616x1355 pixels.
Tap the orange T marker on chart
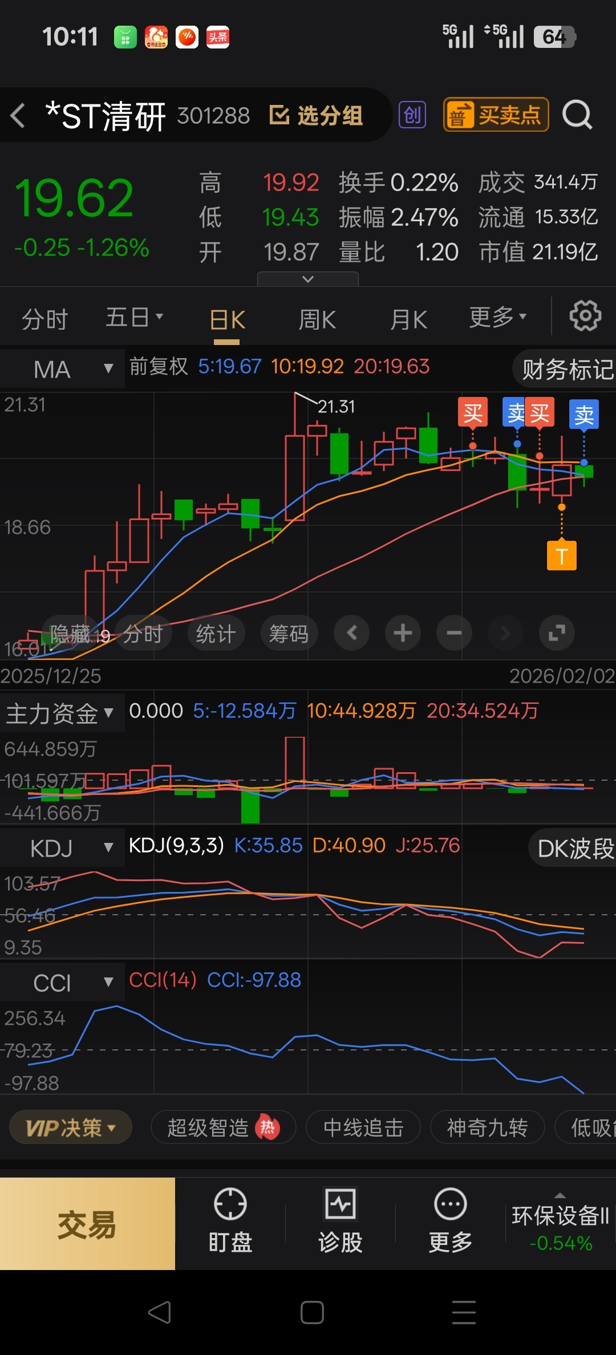[562, 555]
